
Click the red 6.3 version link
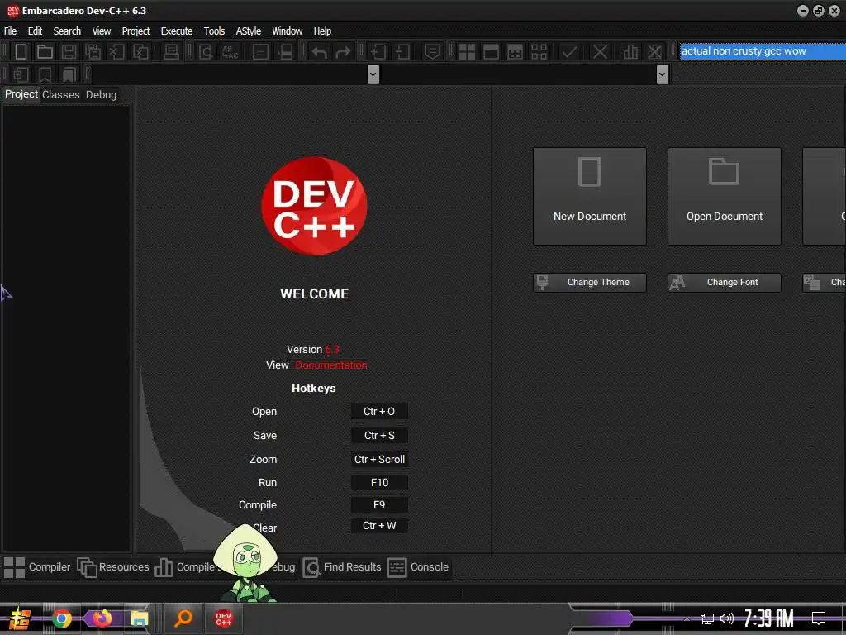(x=332, y=350)
